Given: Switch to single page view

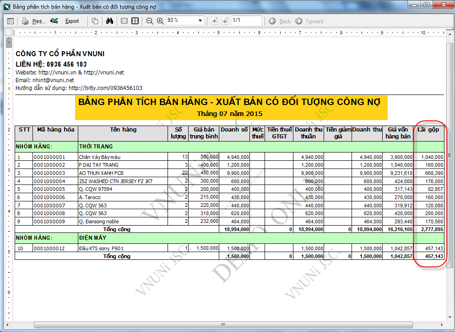Looking at the screenshot, I should [x=124, y=21].
